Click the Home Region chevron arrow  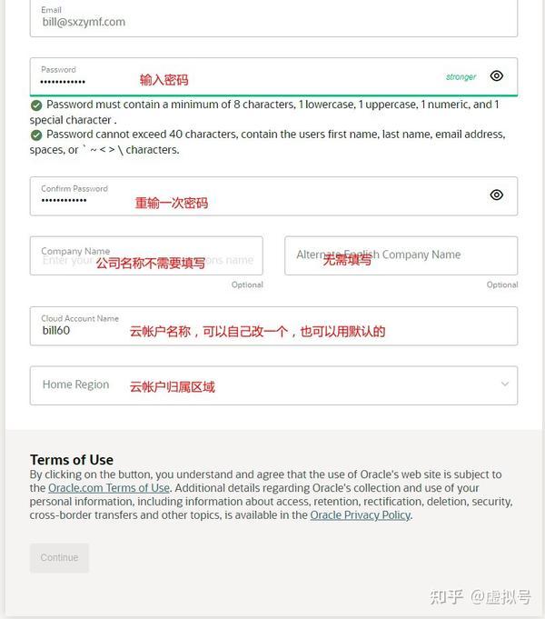click(x=505, y=384)
